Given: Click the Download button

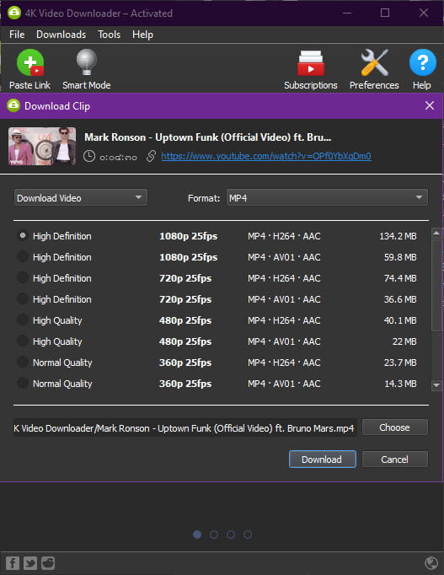Looking at the screenshot, I should [323, 459].
